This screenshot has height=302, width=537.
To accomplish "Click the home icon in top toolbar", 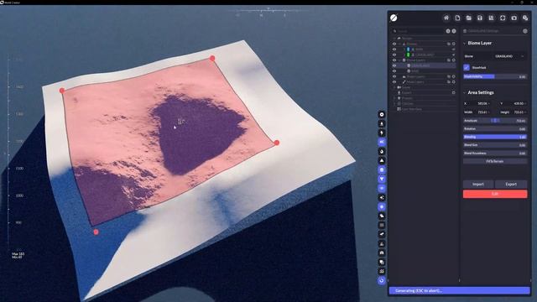I will coord(446,18).
